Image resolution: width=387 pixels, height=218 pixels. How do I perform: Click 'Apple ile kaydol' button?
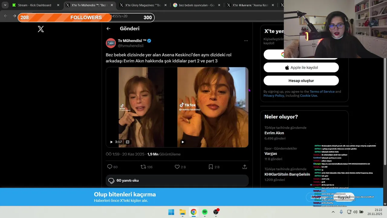click(x=301, y=68)
